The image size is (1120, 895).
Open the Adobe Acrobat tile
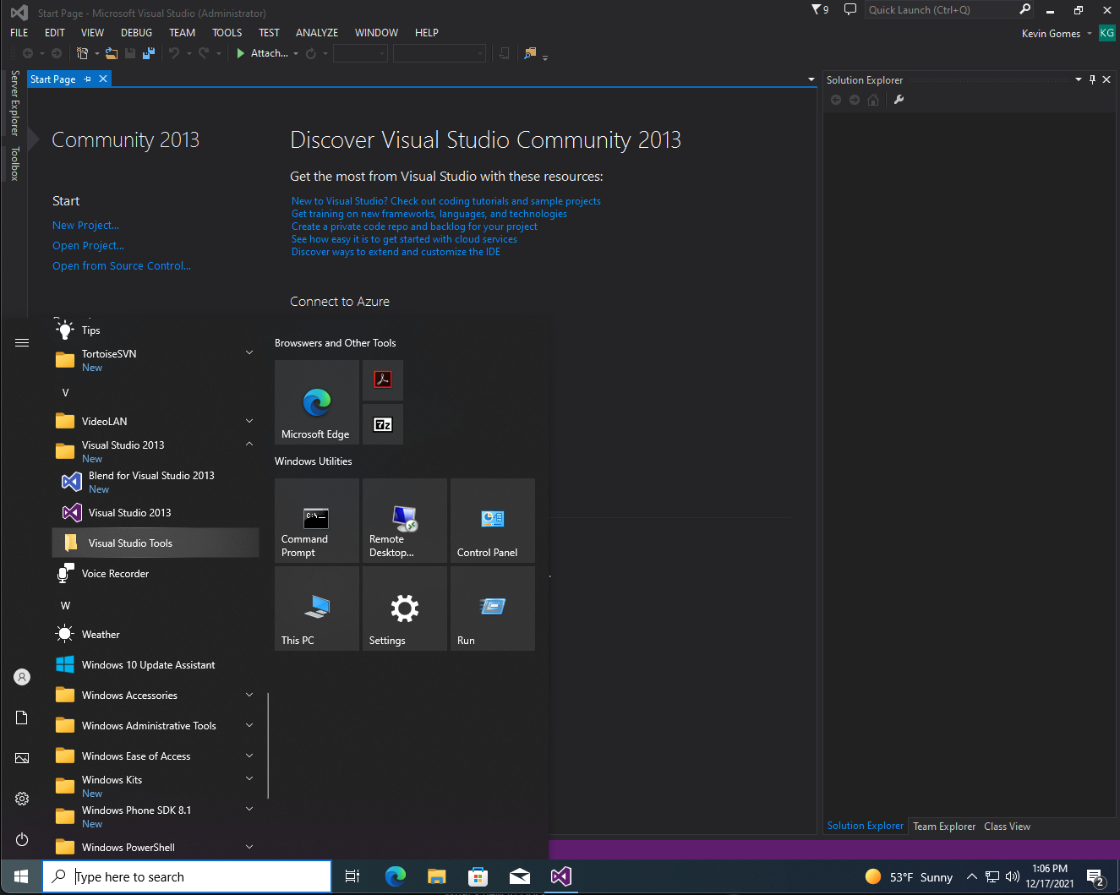pos(383,380)
